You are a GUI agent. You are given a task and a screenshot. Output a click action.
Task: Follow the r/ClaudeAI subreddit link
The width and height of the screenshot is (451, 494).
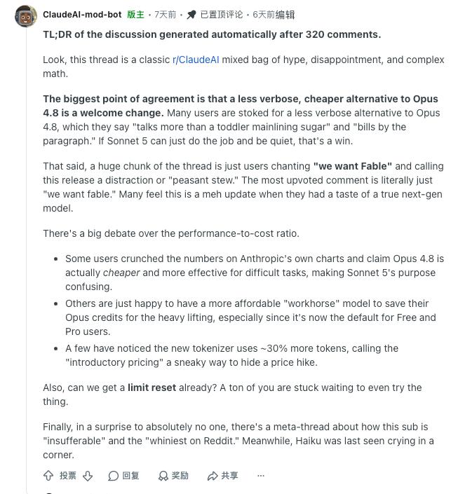tap(196, 60)
